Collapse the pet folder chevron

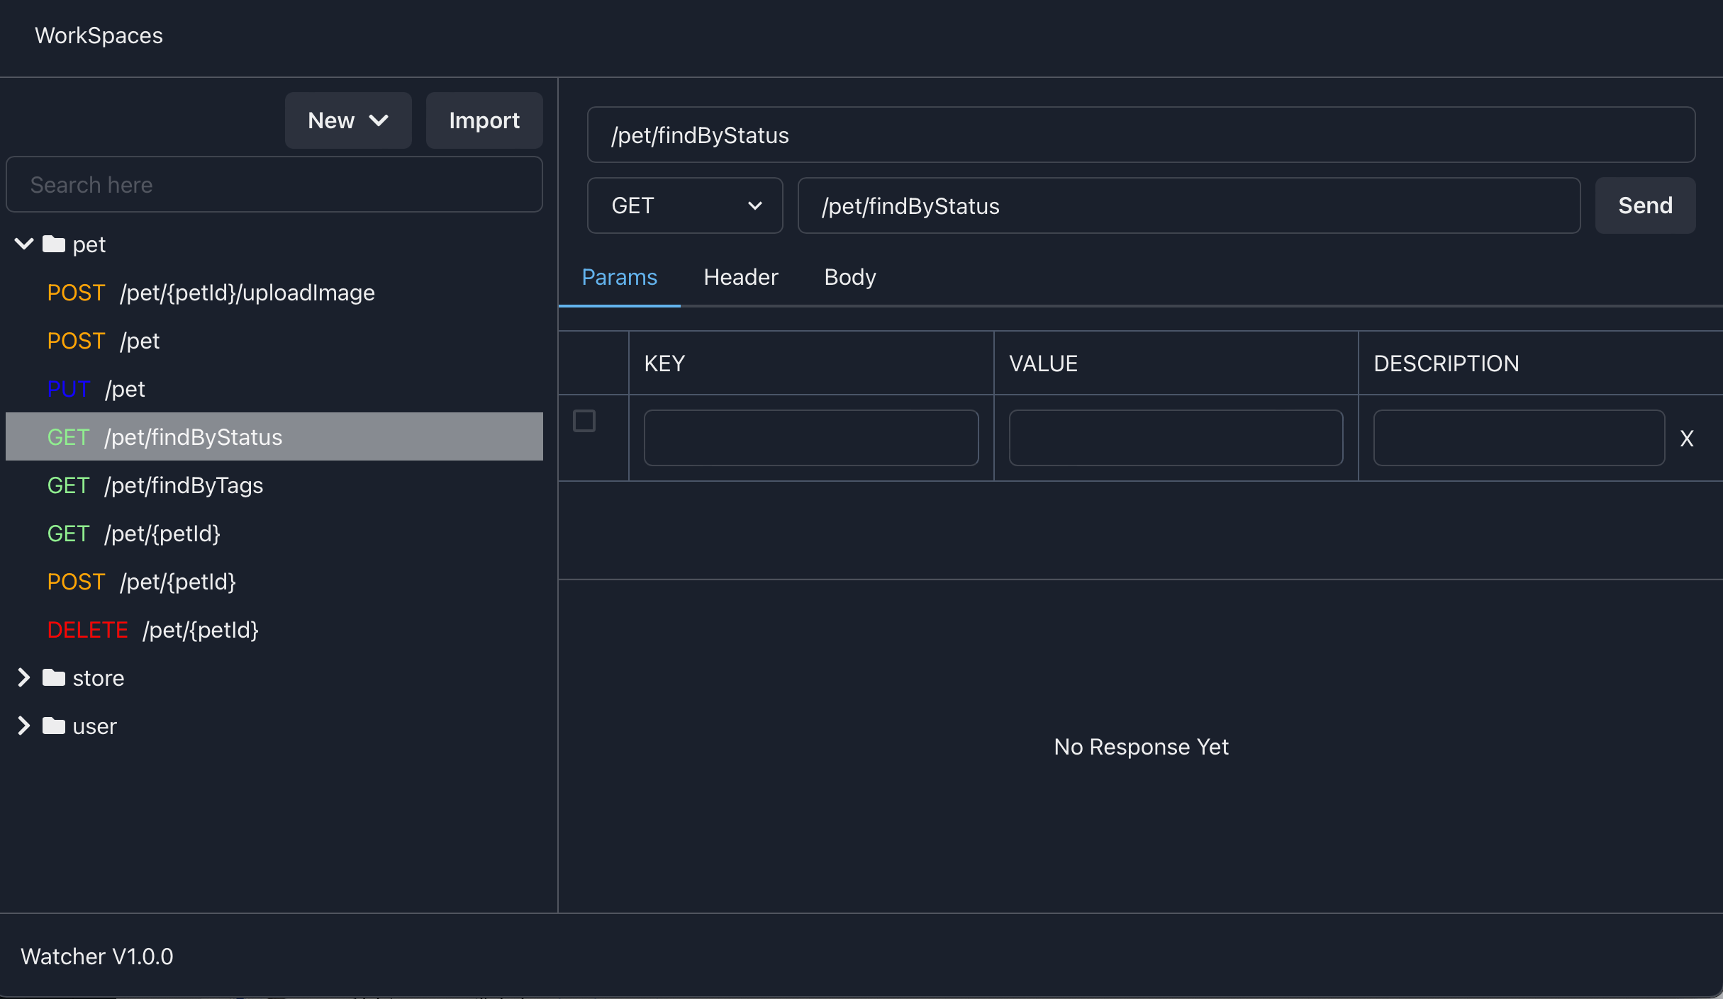pos(24,244)
